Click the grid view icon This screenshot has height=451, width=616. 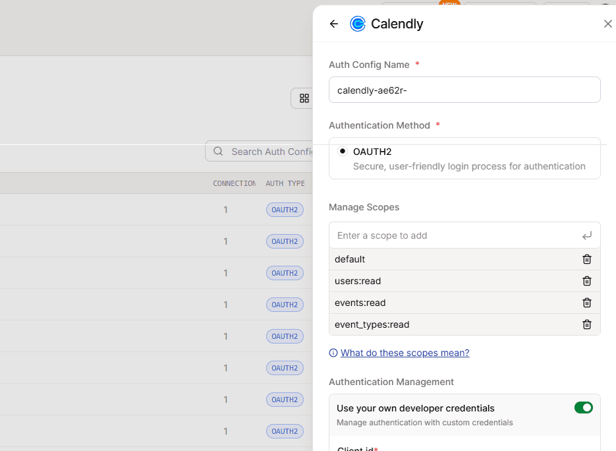tap(304, 98)
